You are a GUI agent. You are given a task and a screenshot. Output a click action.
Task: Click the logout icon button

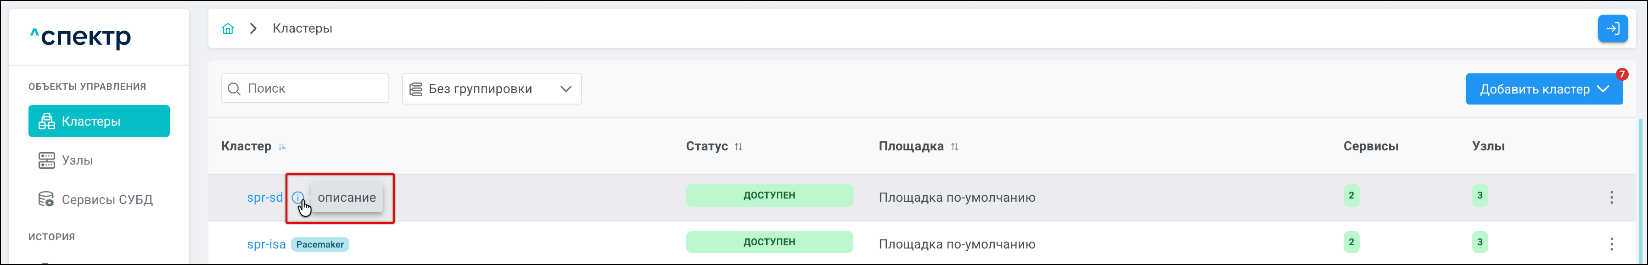pyautogui.click(x=1612, y=29)
